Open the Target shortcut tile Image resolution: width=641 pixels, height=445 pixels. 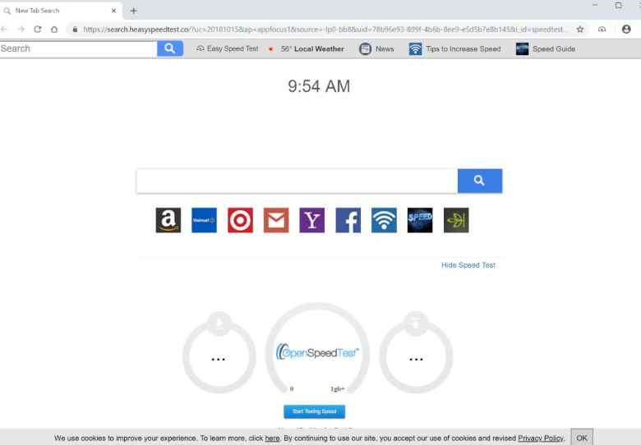point(240,220)
